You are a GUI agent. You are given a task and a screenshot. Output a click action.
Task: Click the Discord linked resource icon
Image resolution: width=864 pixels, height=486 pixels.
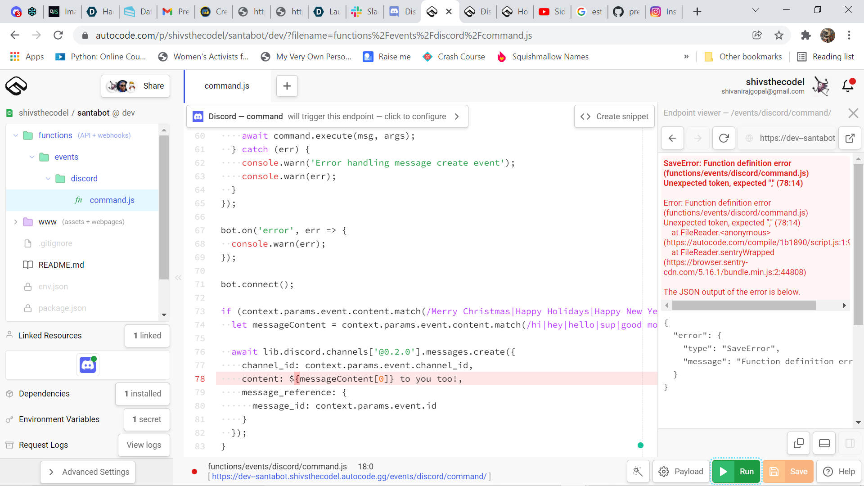pyautogui.click(x=88, y=365)
